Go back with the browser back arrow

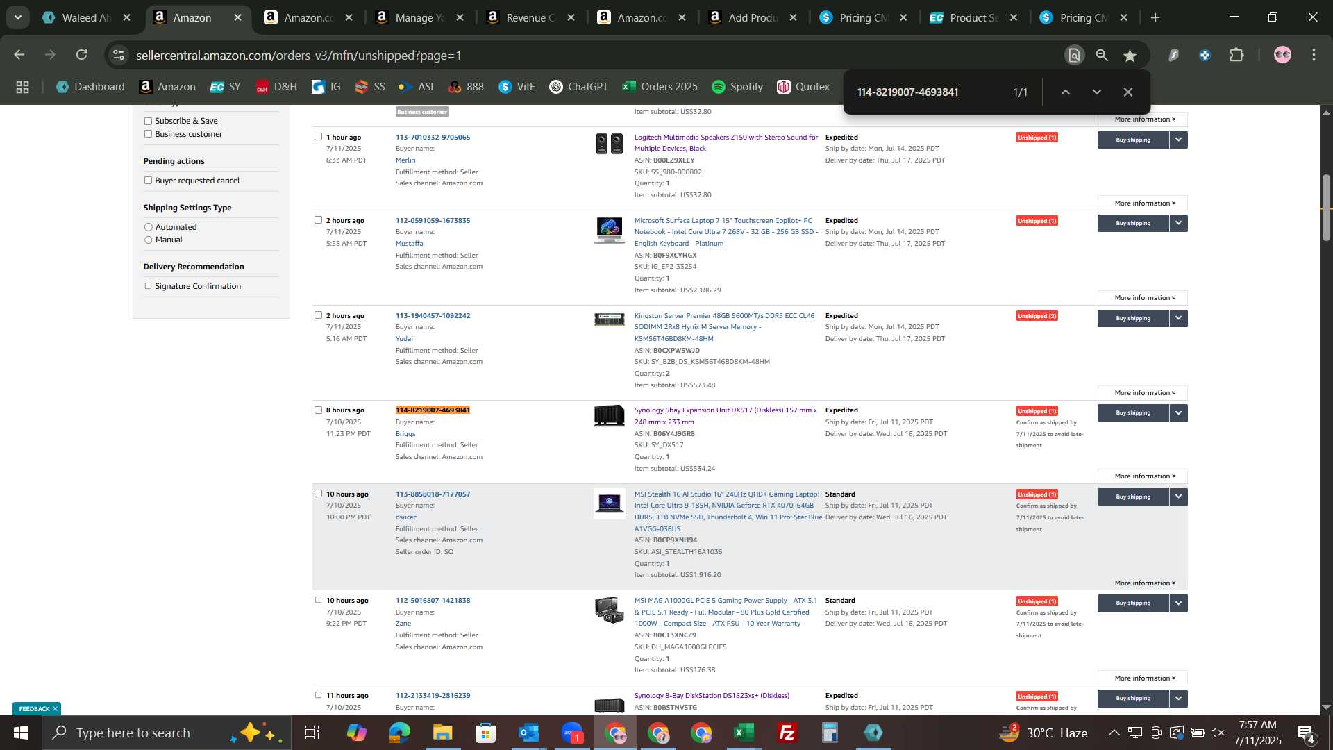(19, 55)
